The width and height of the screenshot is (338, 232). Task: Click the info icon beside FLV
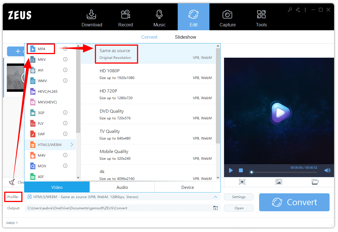click(65, 123)
